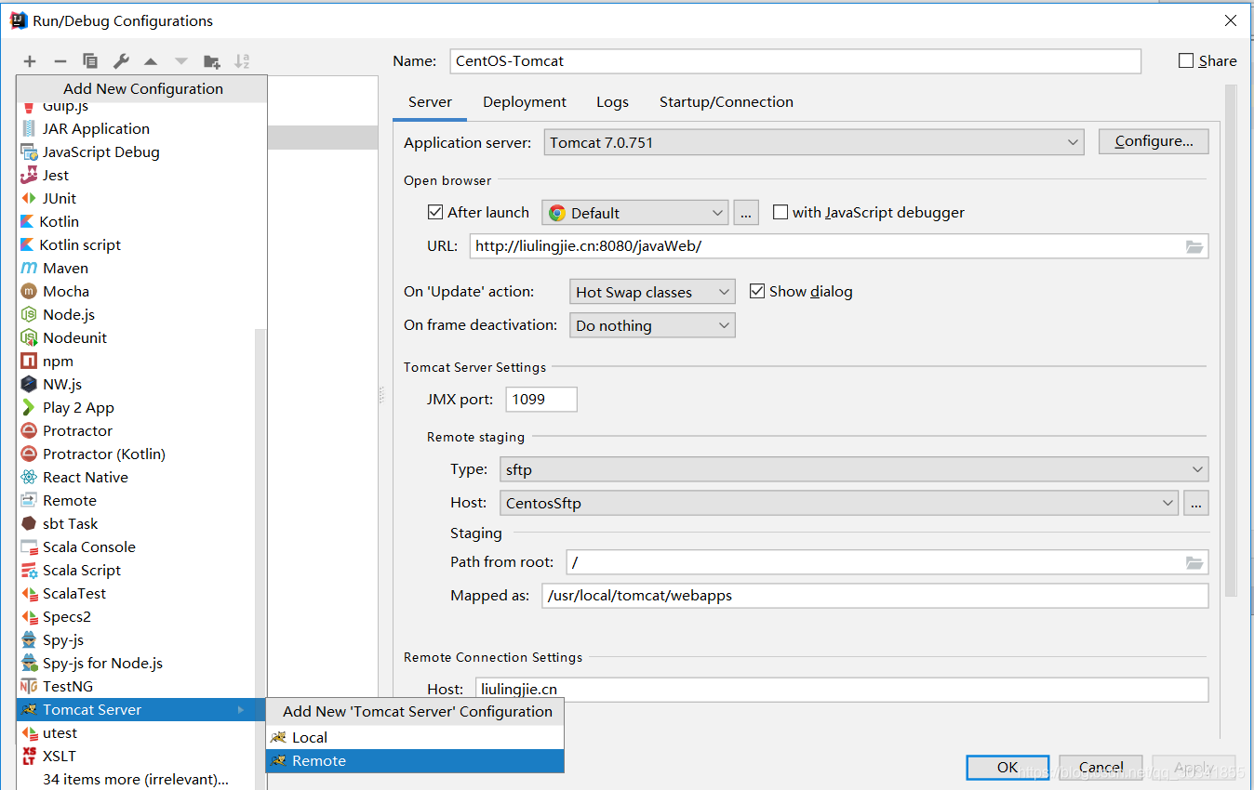Switch to the Server tab
The height and width of the screenshot is (790, 1254).
tap(430, 102)
